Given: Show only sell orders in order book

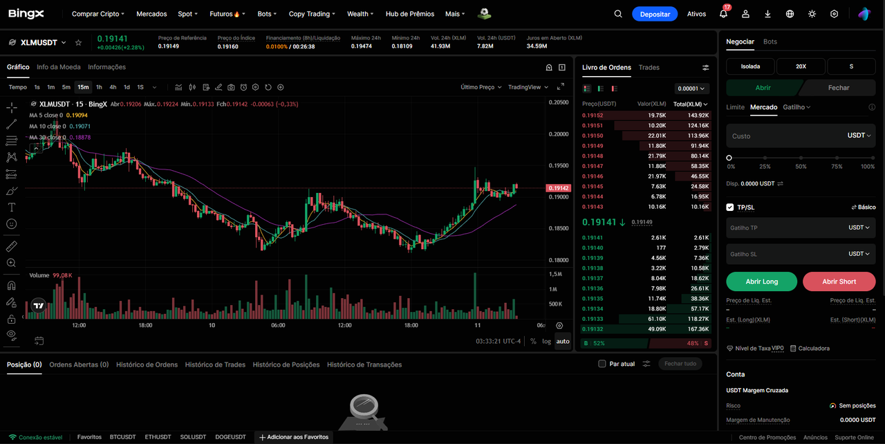Looking at the screenshot, I should coord(614,89).
